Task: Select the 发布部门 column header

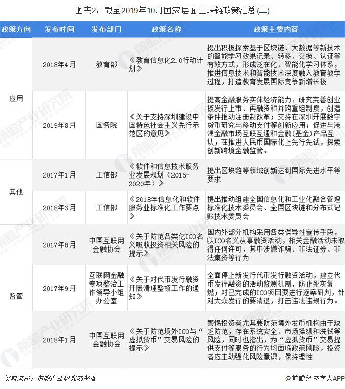Action: click(107, 29)
